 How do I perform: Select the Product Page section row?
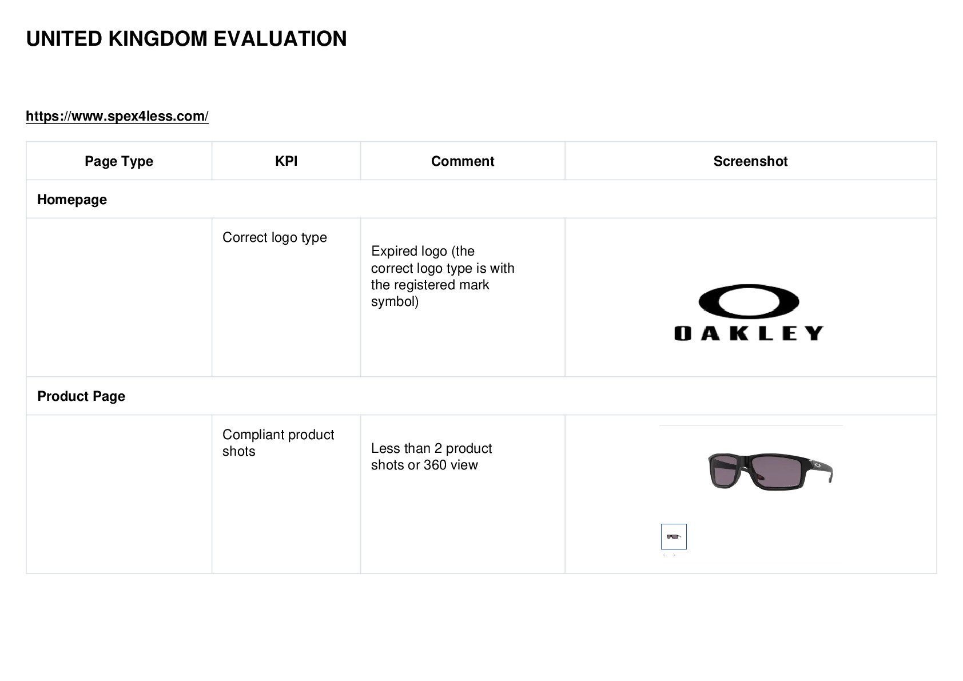click(481, 396)
